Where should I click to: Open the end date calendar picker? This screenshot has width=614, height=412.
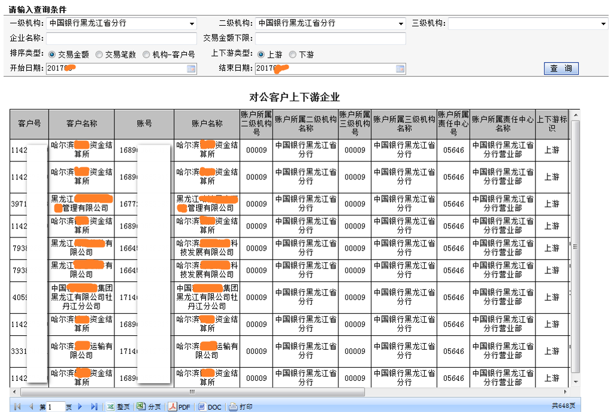(x=400, y=69)
